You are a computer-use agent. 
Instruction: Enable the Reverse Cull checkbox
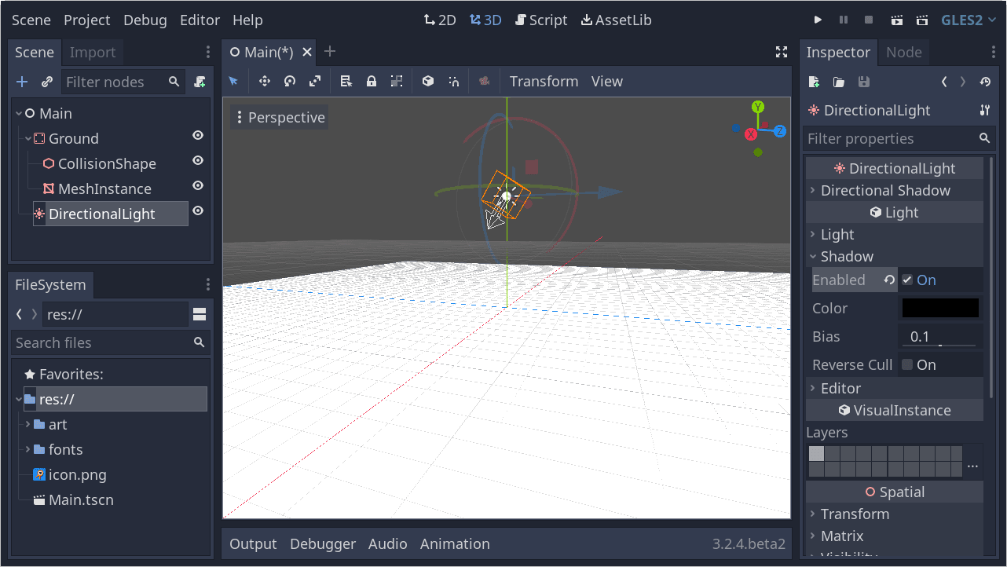point(907,365)
